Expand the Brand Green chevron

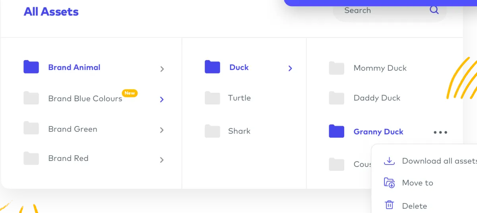coord(162,130)
